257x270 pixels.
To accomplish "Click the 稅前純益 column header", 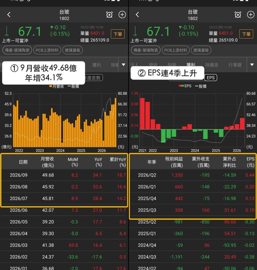I will click(174, 162).
